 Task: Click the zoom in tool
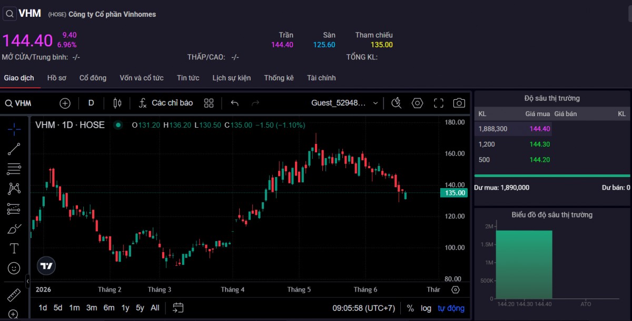click(14, 314)
